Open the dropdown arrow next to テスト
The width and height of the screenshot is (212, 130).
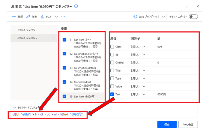[56, 17]
